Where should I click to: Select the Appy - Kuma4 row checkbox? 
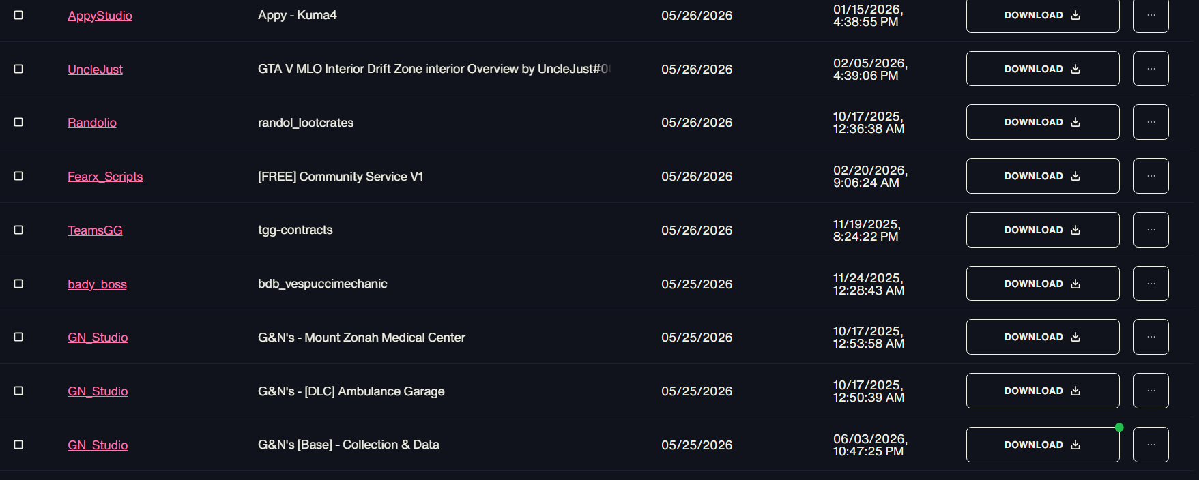(x=18, y=15)
